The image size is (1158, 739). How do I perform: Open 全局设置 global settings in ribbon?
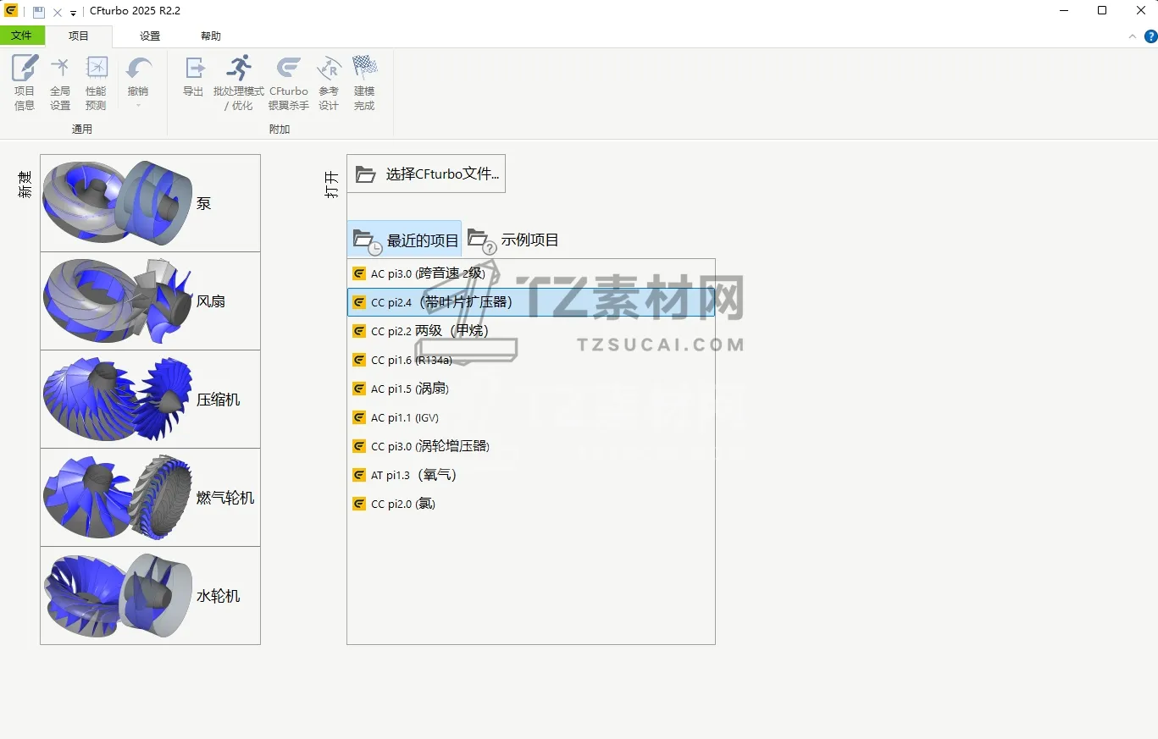(x=60, y=83)
